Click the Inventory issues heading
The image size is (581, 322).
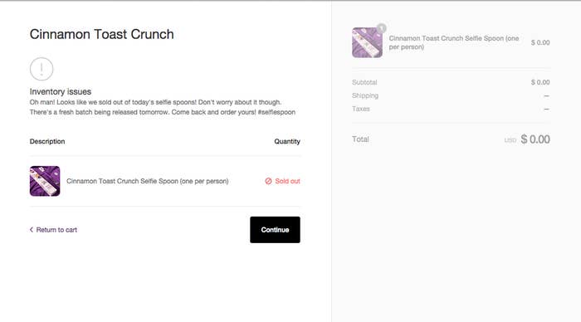click(61, 91)
